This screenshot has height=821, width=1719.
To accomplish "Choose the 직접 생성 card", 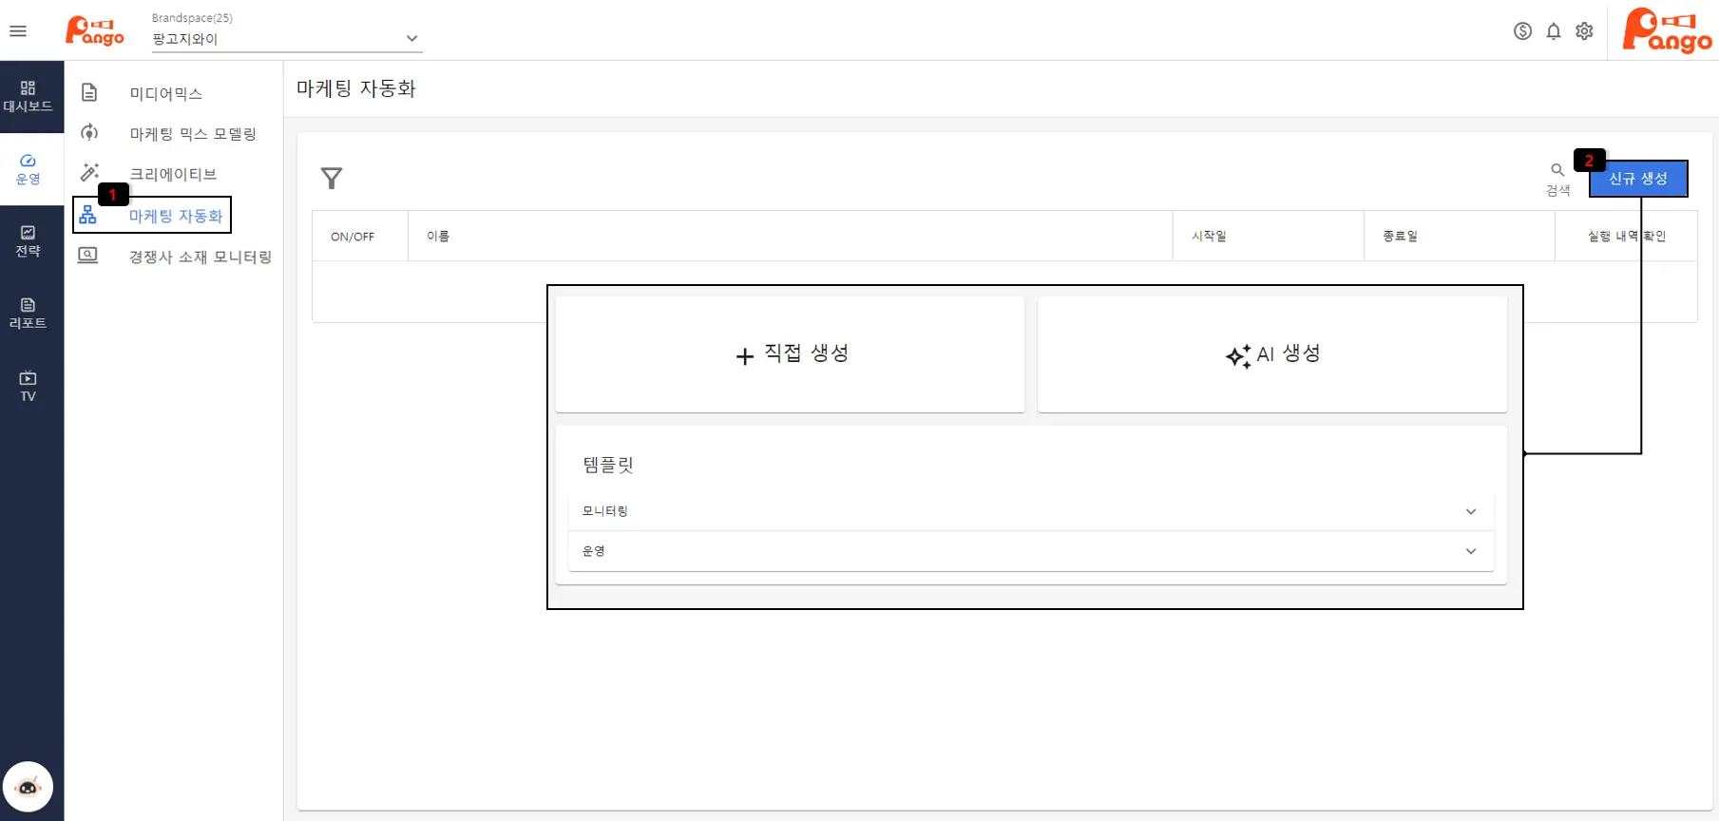I will (x=790, y=354).
